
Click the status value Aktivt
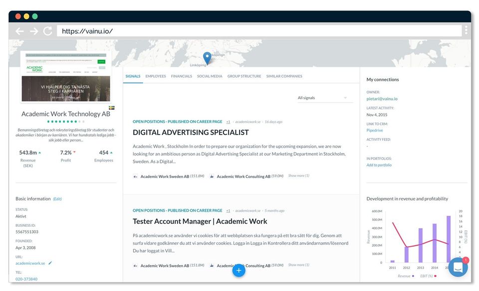pyautogui.click(x=21, y=216)
